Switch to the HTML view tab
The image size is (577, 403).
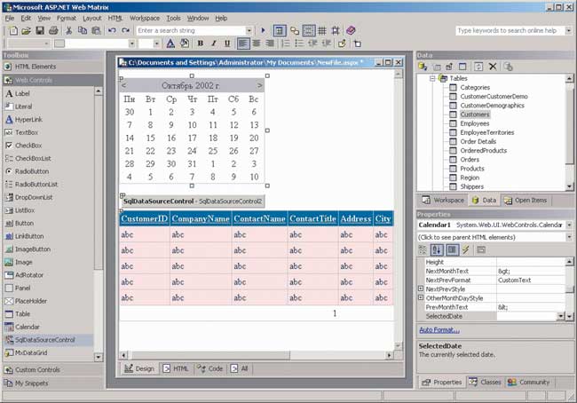[176, 368]
